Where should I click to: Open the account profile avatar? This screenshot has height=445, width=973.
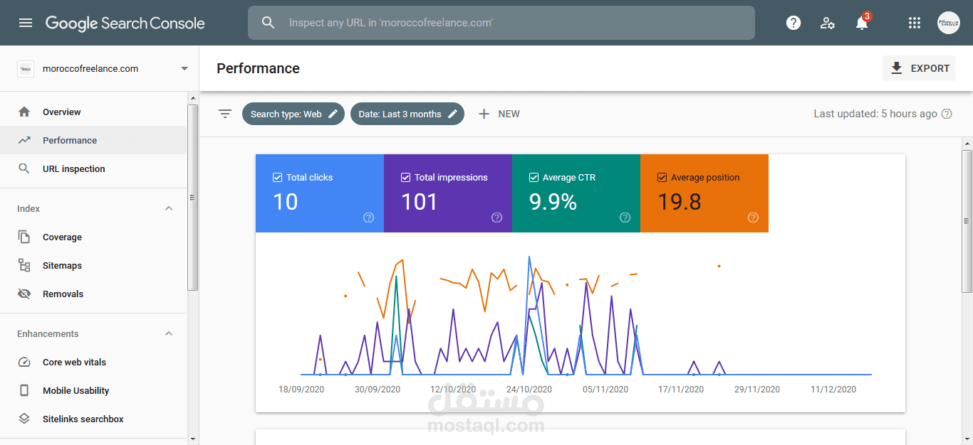tap(949, 23)
